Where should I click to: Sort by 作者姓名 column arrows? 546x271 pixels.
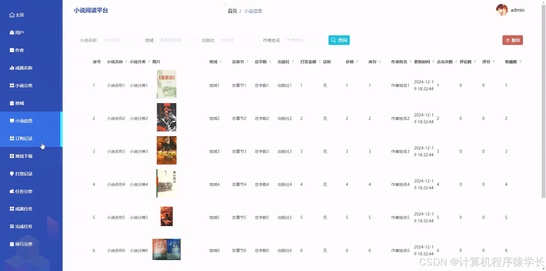click(x=411, y=62)
